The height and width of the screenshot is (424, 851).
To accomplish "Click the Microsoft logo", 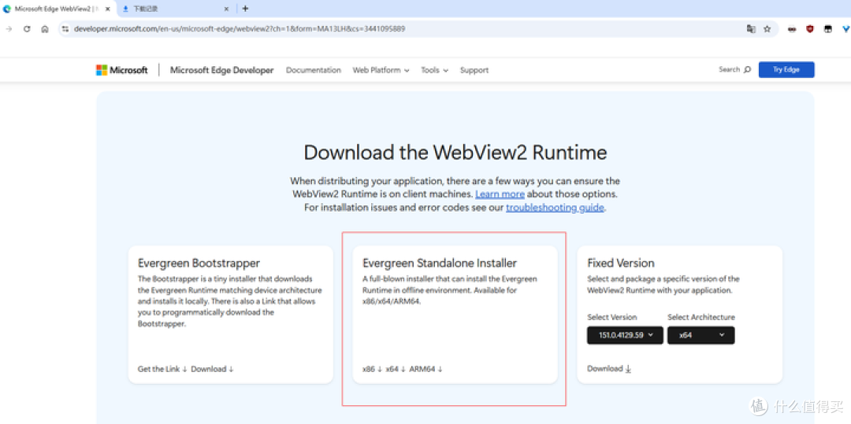I will pos(121,70).
